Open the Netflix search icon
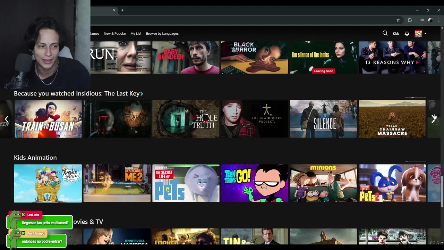The image size is (444, 250). tap(385, 33)
